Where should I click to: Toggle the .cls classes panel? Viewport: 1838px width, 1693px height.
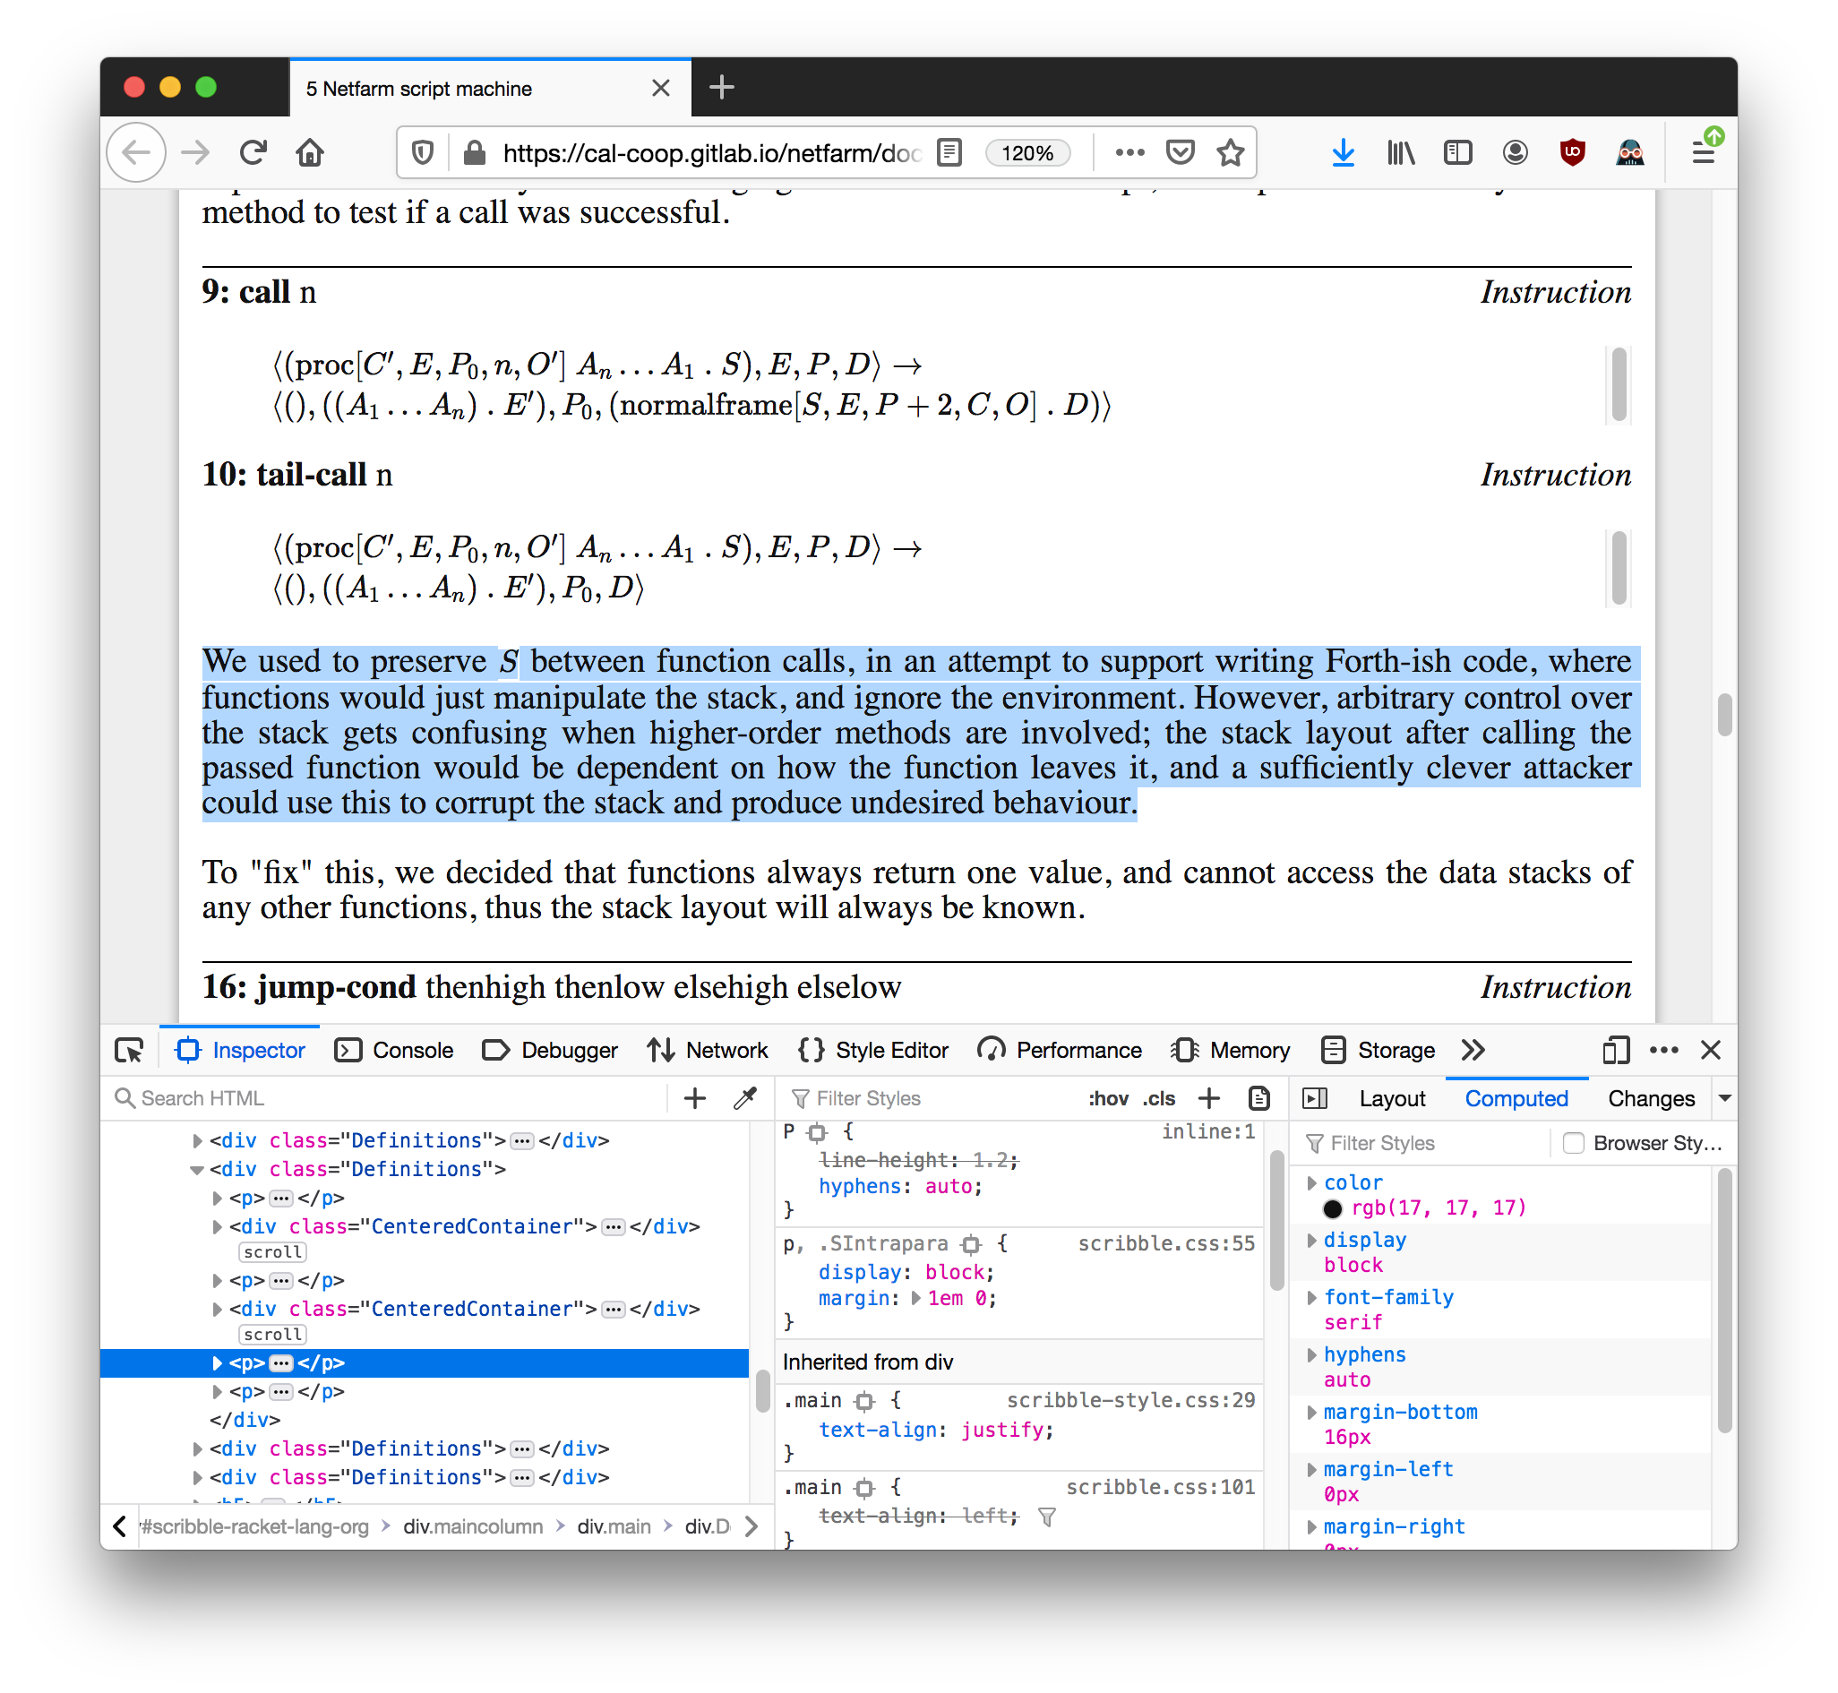click(x=1159, y=1098)
